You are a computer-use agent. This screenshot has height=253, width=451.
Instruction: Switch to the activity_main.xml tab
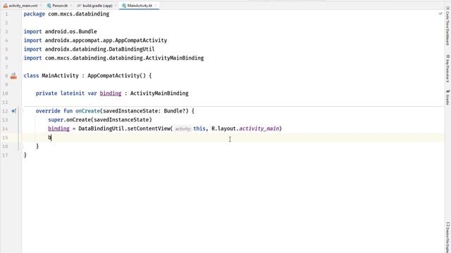tap(23, 6)
